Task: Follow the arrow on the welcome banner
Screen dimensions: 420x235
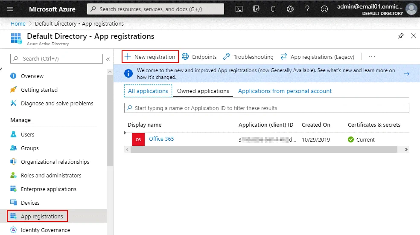Action: tap(407, 74)
